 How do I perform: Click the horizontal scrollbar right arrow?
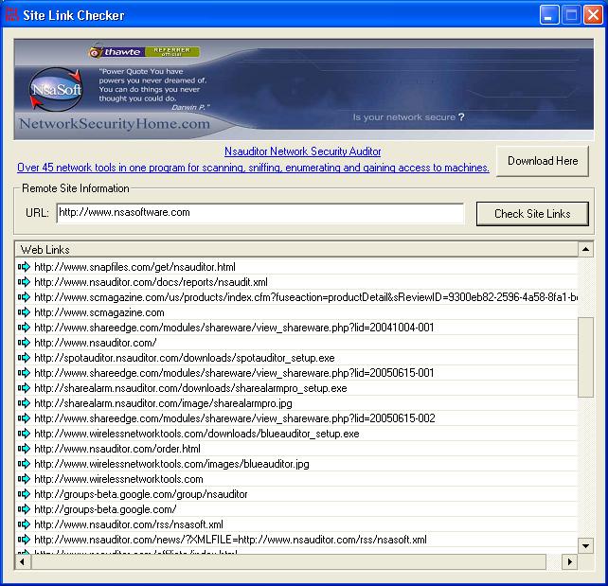(x=569, y=561)
